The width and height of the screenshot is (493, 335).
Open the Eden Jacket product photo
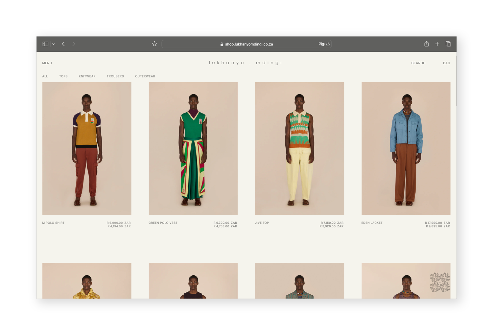406,149
